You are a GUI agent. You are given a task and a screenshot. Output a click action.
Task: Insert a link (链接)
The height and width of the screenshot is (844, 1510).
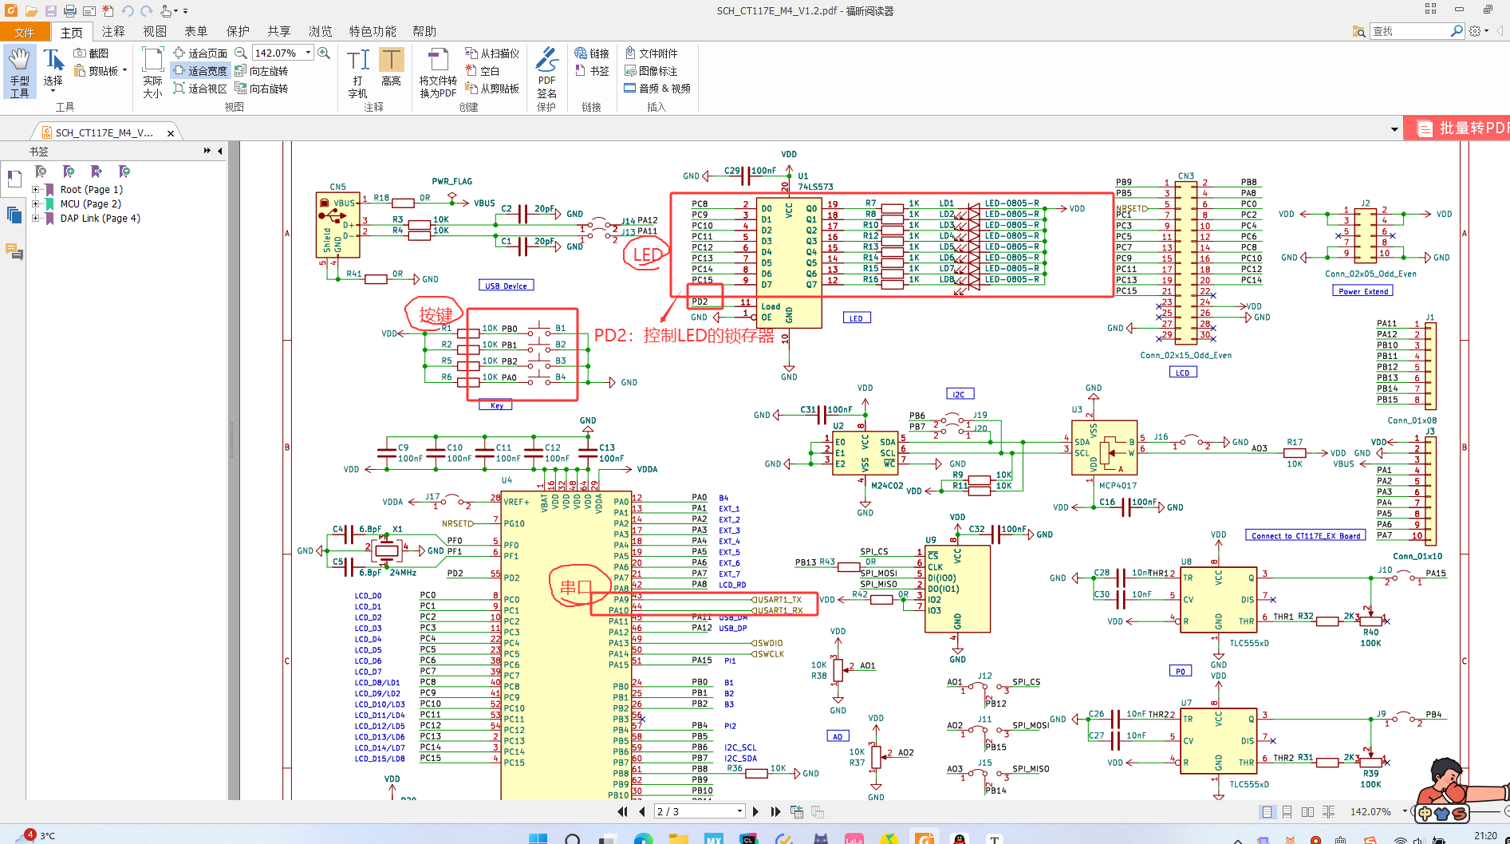coord(592,53)
